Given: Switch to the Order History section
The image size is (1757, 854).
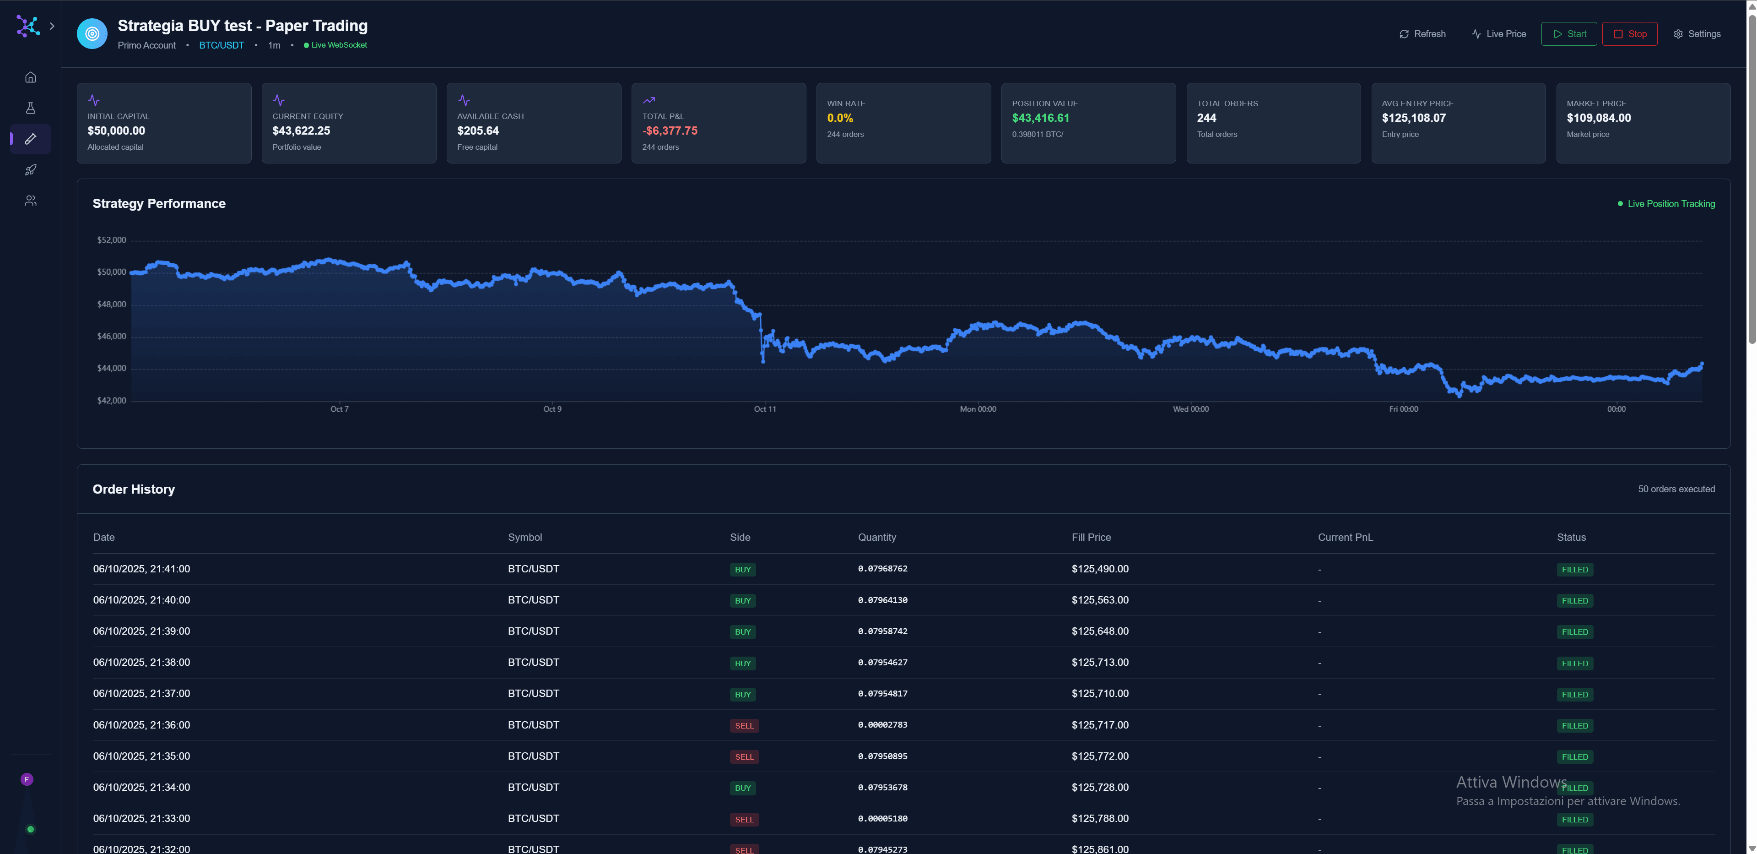Looking at the screenshot, I should [x=134, y=490].
